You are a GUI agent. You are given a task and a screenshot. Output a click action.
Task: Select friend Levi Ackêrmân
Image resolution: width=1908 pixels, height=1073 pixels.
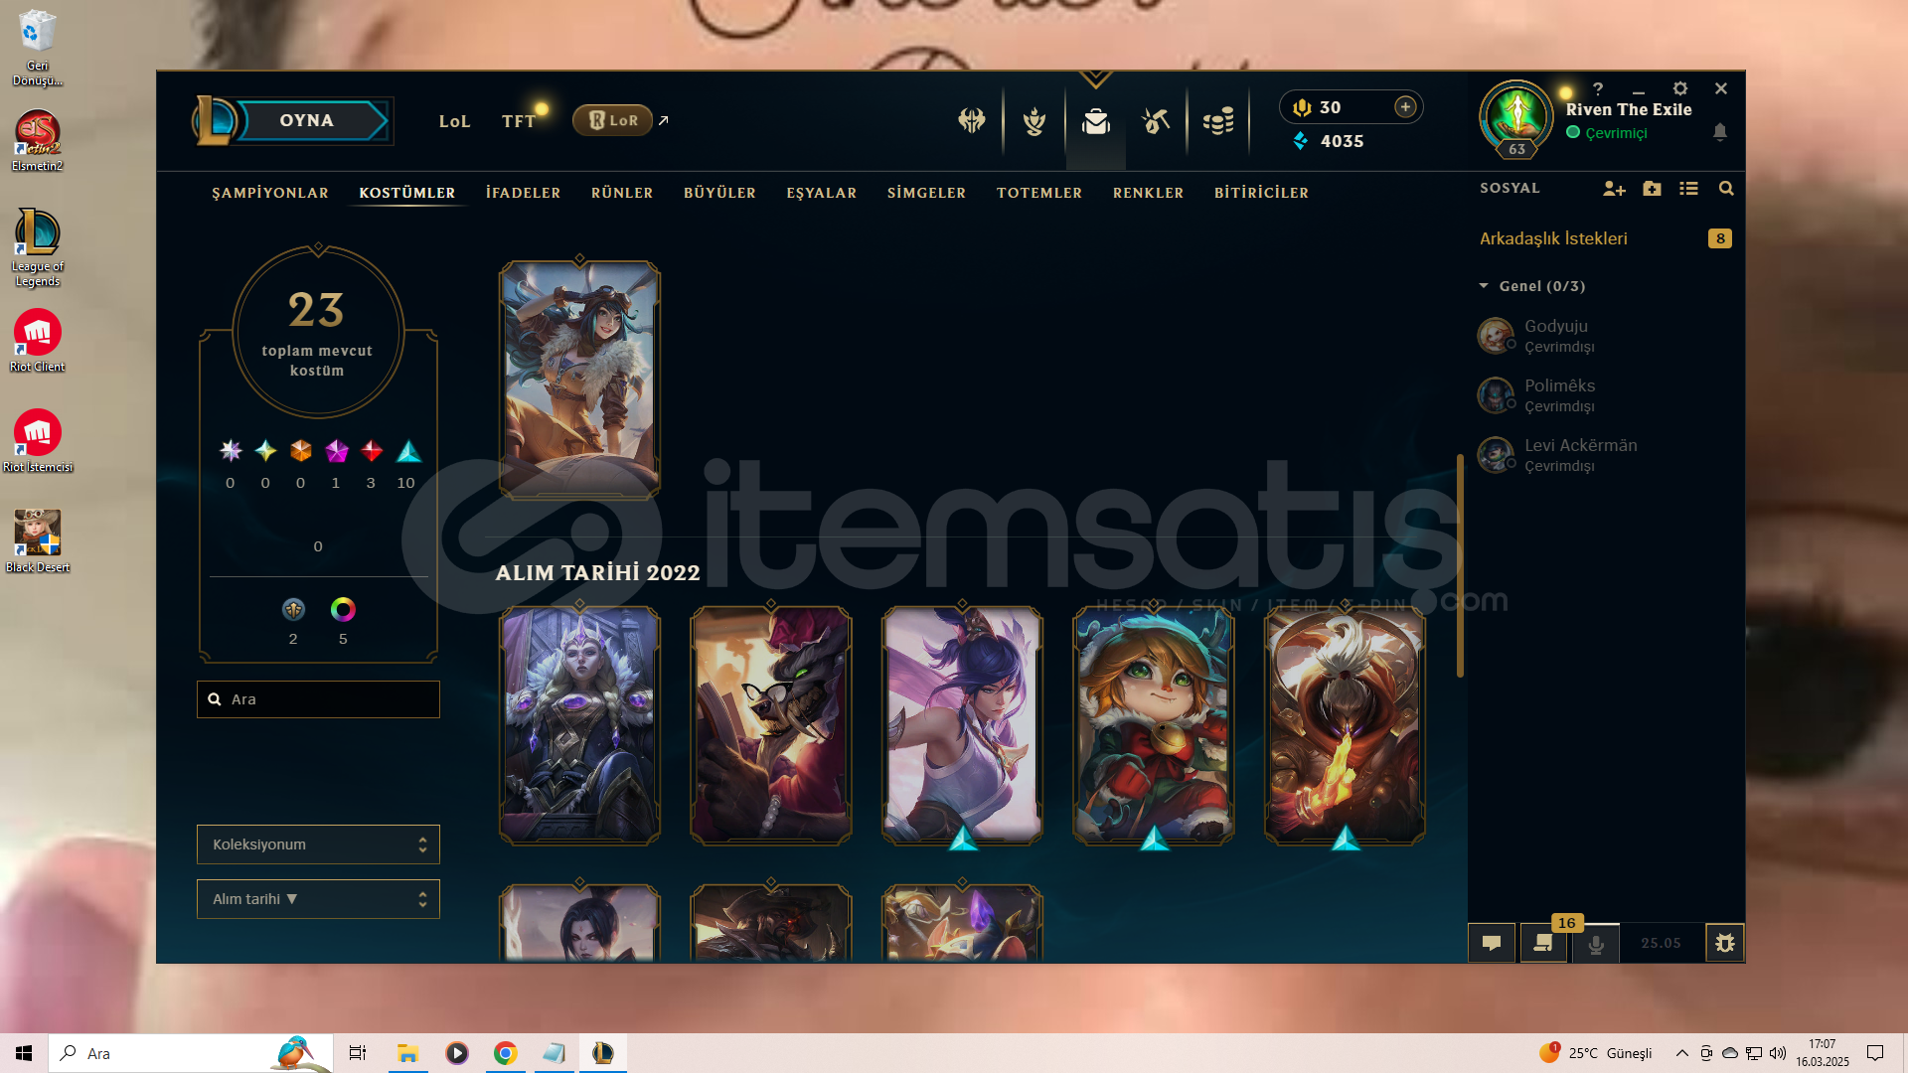(x=1605, y=454)
